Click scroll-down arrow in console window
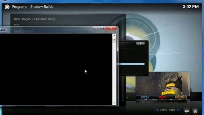 [x=114, y=103]
